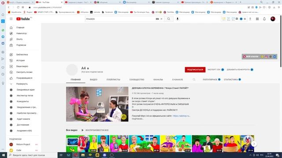The image size is (282, 158).
Task: Click the Windows taskbar search box
Action: point(32,155)
